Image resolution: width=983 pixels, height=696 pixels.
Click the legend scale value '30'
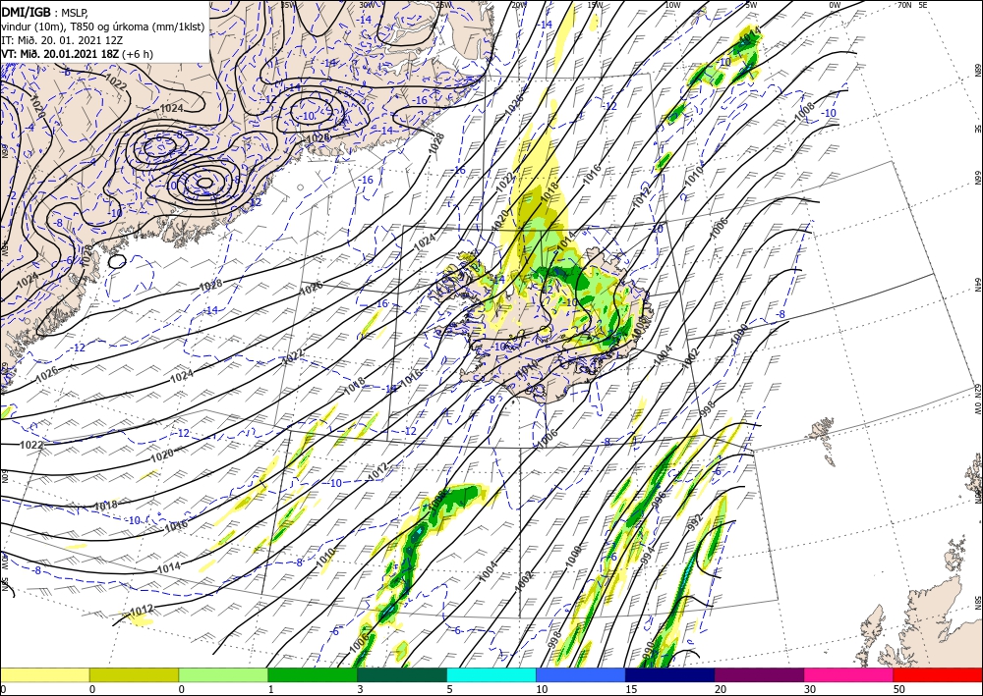click(x=810, y=689)
